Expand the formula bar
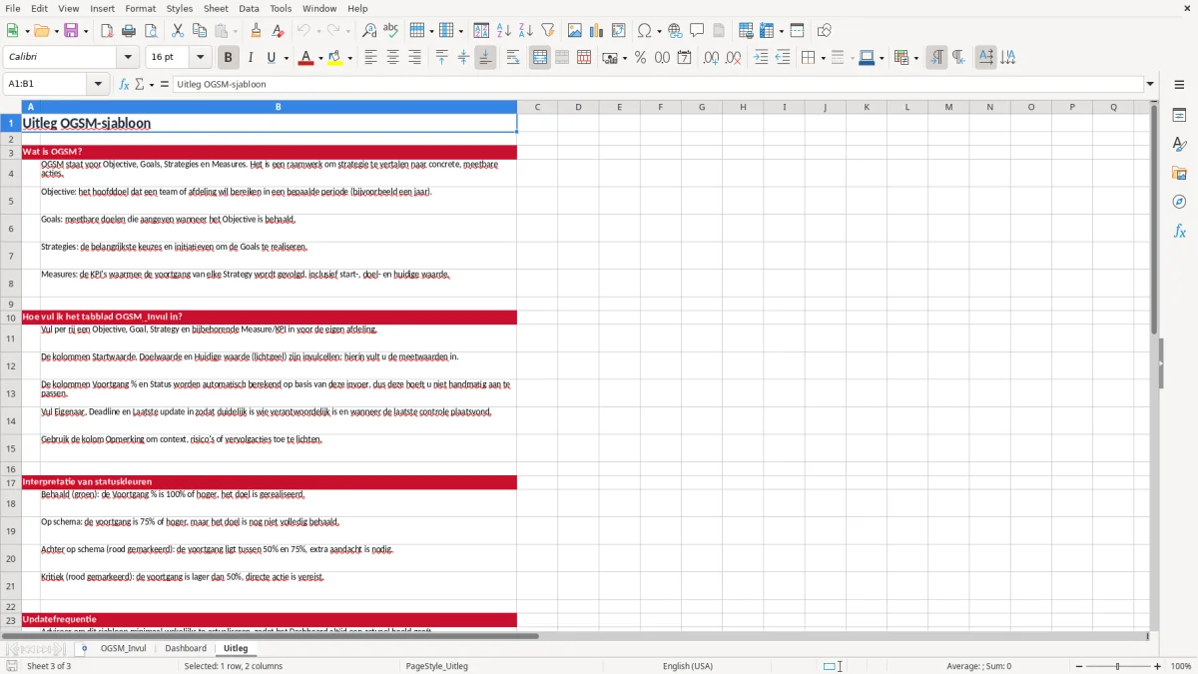The image size is (1198, 674). pos(1150,85)
